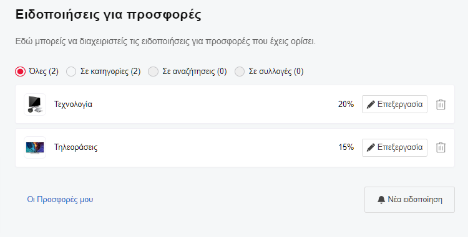Screen dimensions: 468x237
Task: Select the Όλες (2) radio button
Action: point(21,72)
